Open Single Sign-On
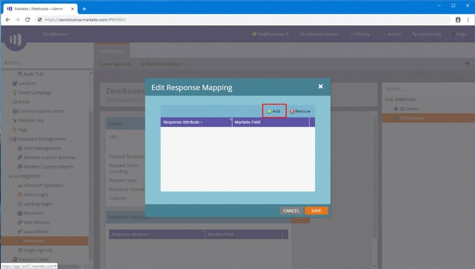This screenshot has height=269, width=475. click(35, 250)
